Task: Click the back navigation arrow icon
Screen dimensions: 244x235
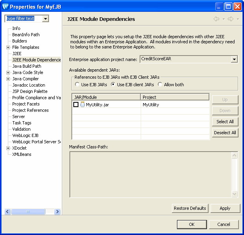Action: [216, 19]
